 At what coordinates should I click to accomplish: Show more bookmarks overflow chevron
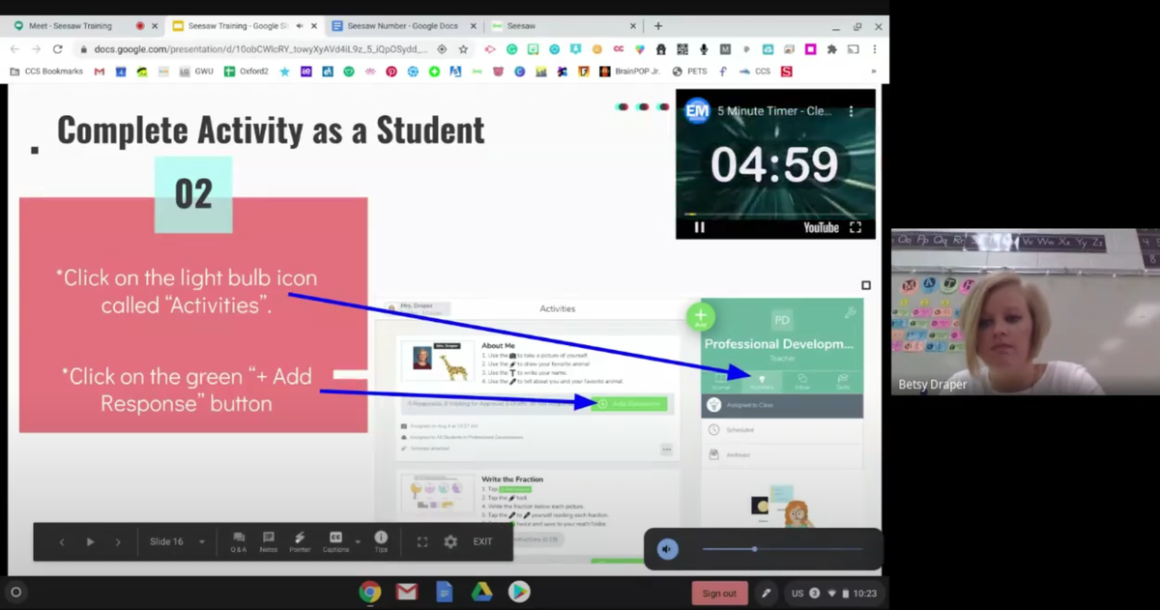coord(874,71)
